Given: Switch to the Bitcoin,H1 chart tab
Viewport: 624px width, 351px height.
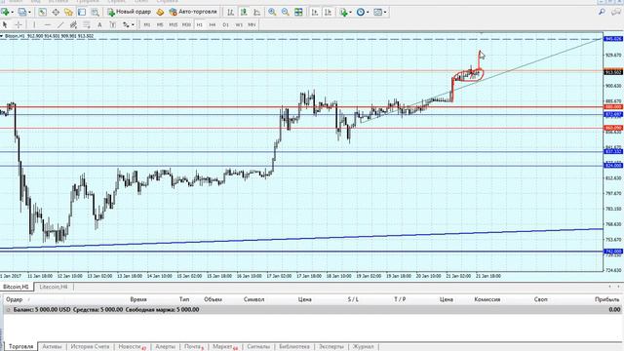Looking at the screenshot, I should point(16,287).
